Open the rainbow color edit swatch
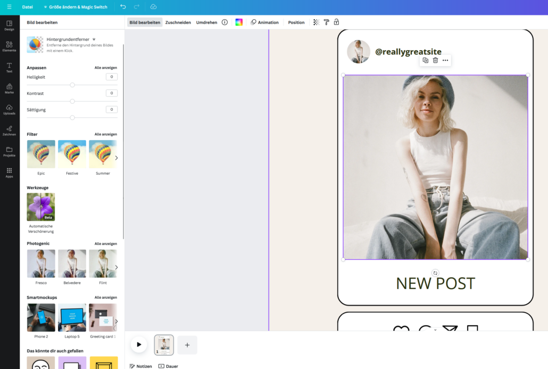 point(239,22)
